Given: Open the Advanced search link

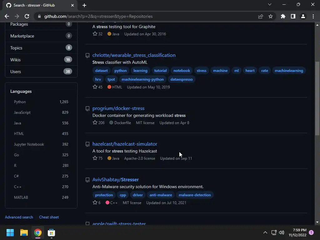Looking at the screenshot, I should (19, 217).
